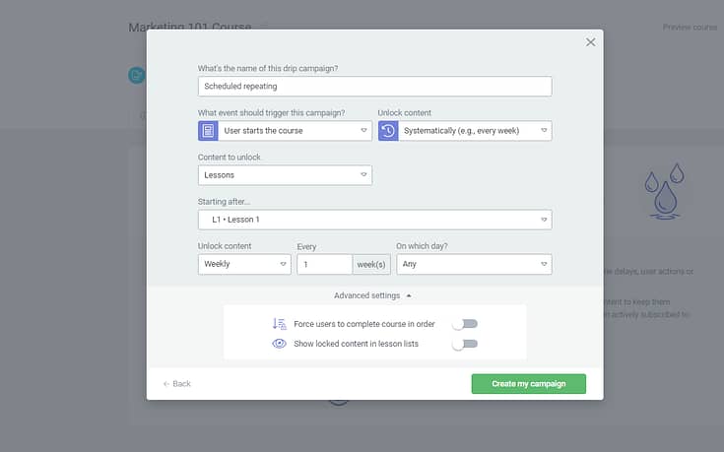
Task: Close the drip campaign dialog
Action: 590,42
